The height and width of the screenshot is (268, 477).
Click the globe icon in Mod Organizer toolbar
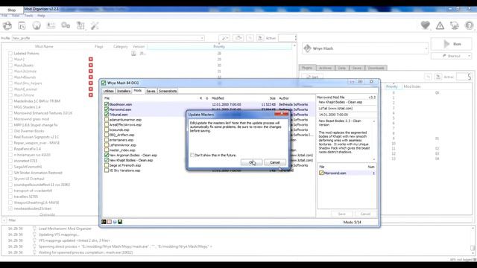[37, 26]
